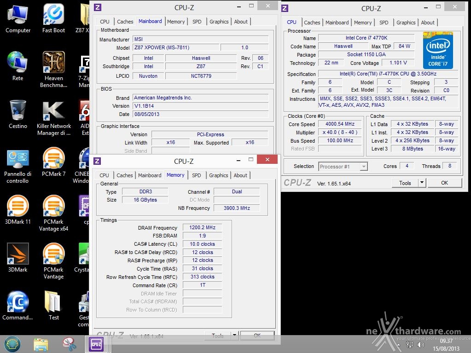Click the Core Voltage value '1.101 V'
The image size is (471, 353).
(398, 63)
